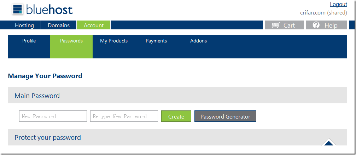Select the Passwords sub-tab
This screenshot has width=356, height=155.
click(71, 41)
